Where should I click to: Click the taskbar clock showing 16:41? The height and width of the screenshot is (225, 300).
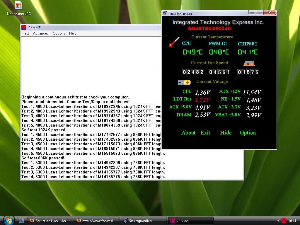292,221
